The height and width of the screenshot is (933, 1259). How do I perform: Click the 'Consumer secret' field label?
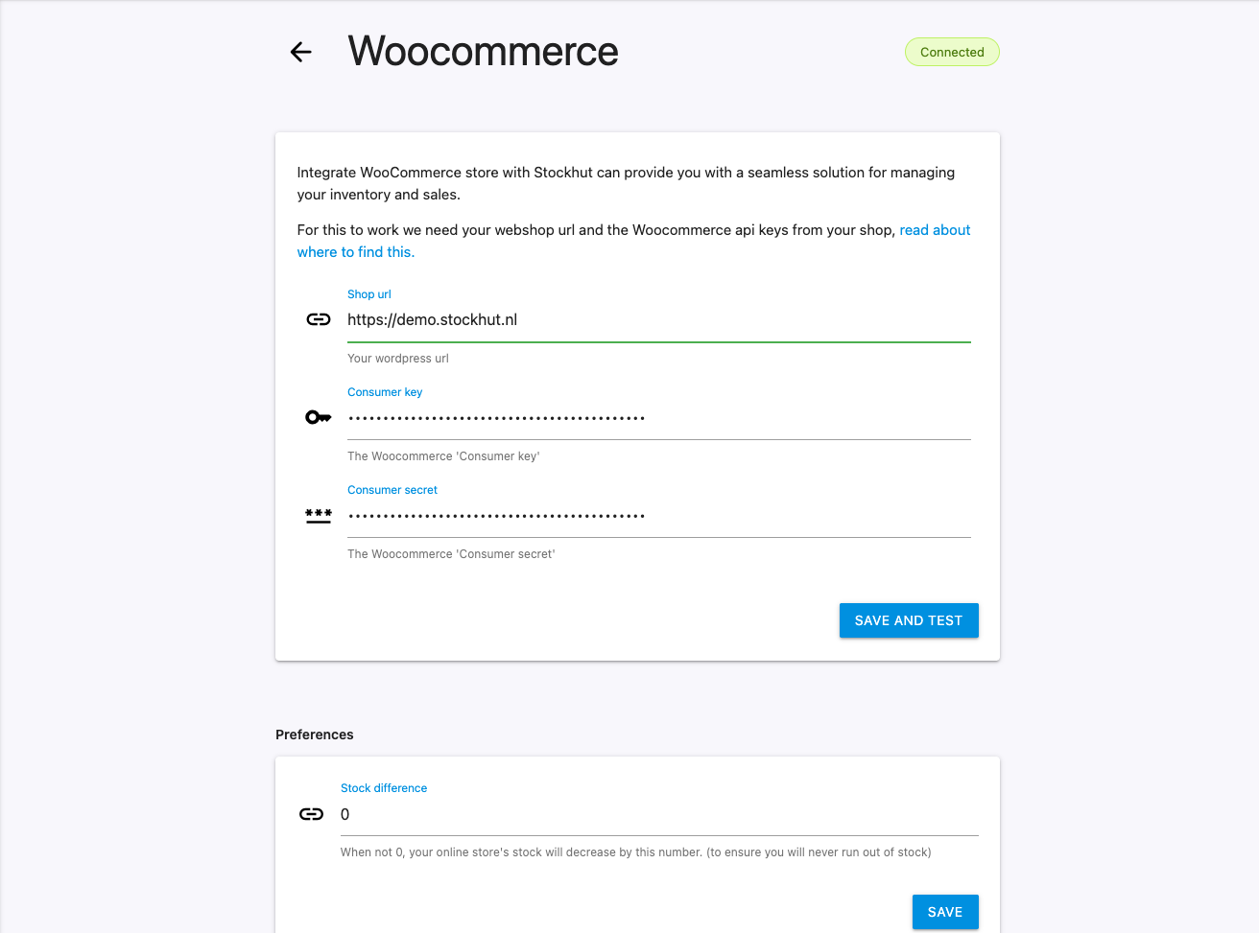(x=392, y=490)
